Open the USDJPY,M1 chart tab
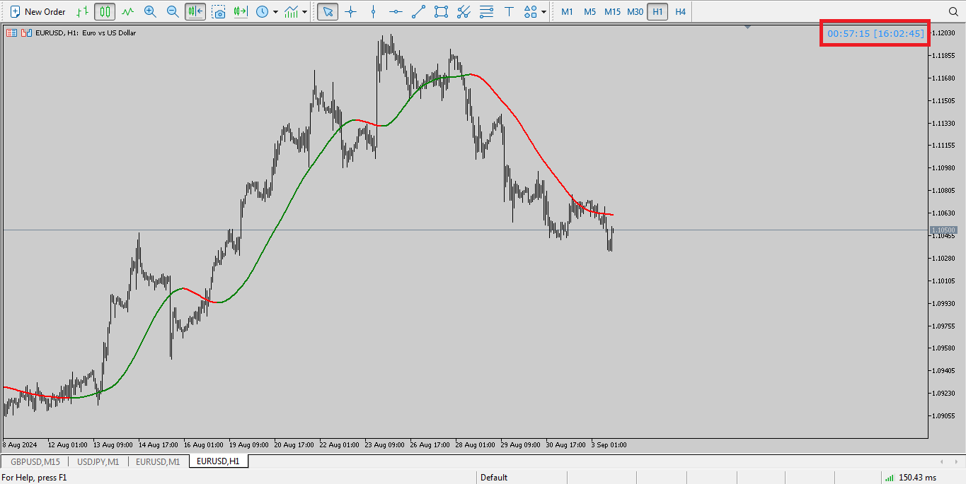Image resolution: width=966 pixels, height=484 pixels. (98, 461)
